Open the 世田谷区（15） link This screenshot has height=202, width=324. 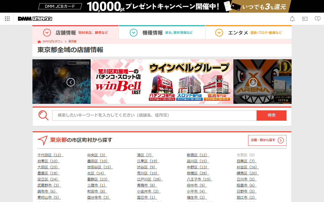[x=100, y=167]
